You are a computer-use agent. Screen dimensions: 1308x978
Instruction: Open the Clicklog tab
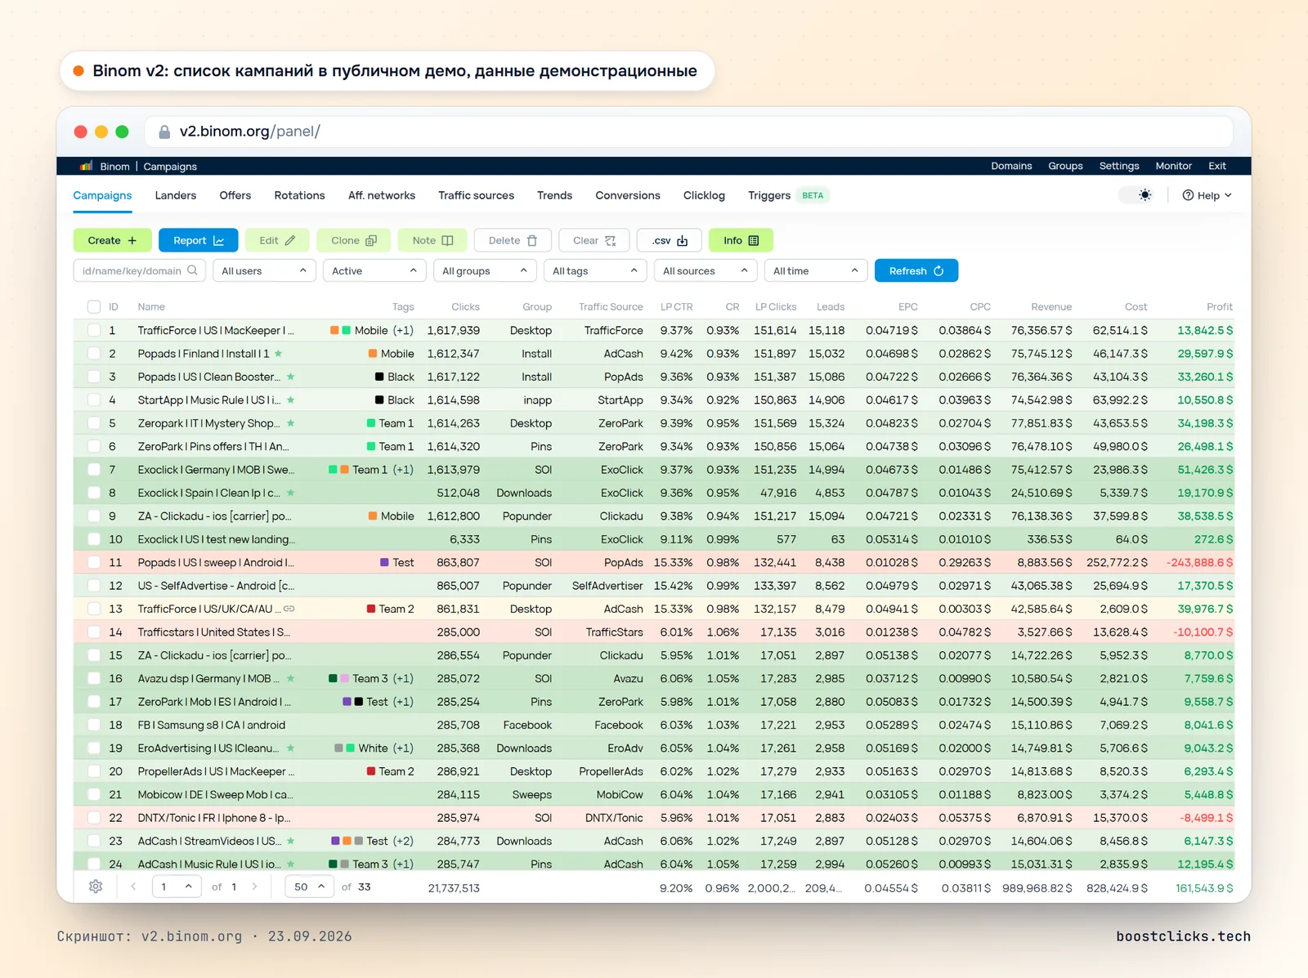(x=704, y=195)
